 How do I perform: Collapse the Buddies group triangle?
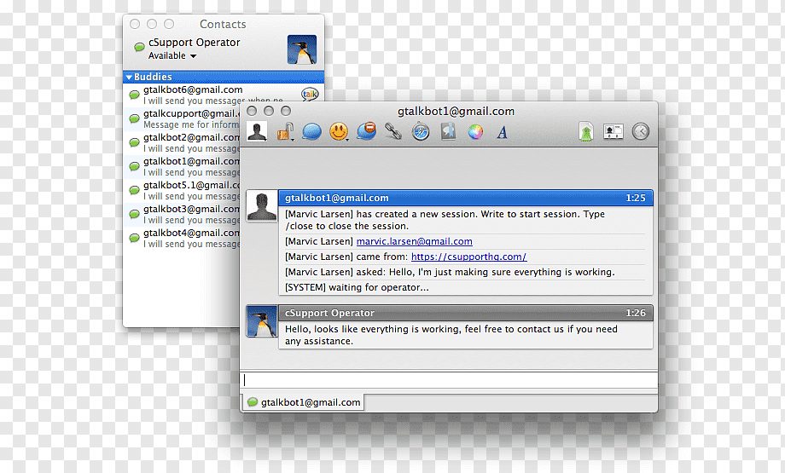[129, 77]
